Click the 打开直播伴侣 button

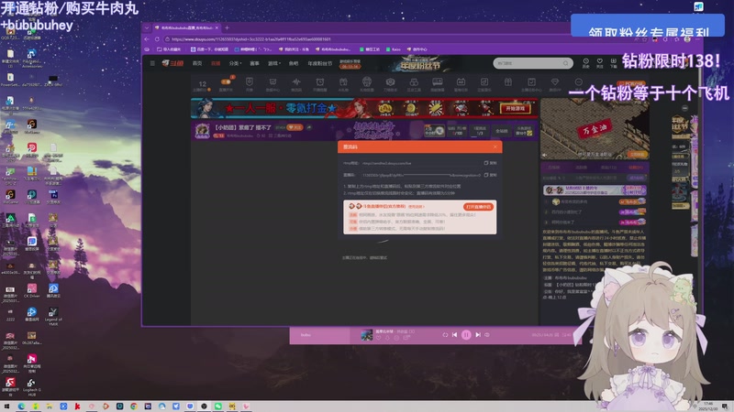coord(478,207)
